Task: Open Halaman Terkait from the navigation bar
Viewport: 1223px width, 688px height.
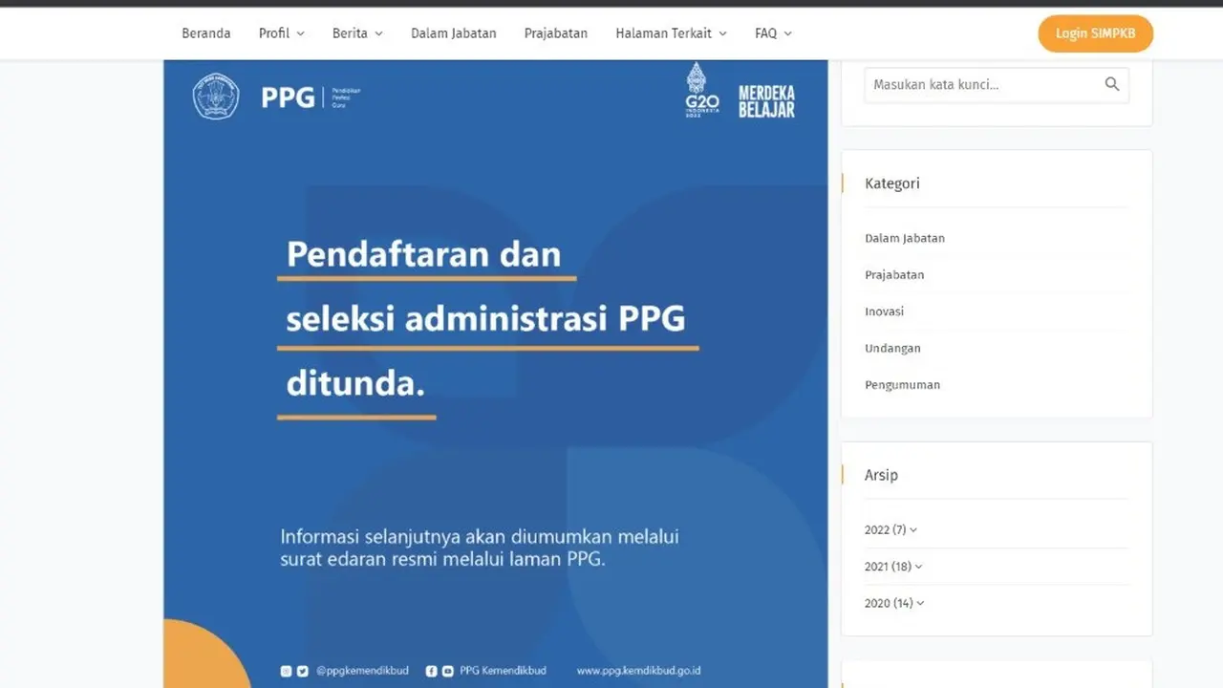Action: click(x=670, y=32)
